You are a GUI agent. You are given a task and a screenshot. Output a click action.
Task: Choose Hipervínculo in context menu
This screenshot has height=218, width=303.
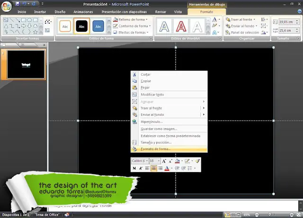[169, 122]
